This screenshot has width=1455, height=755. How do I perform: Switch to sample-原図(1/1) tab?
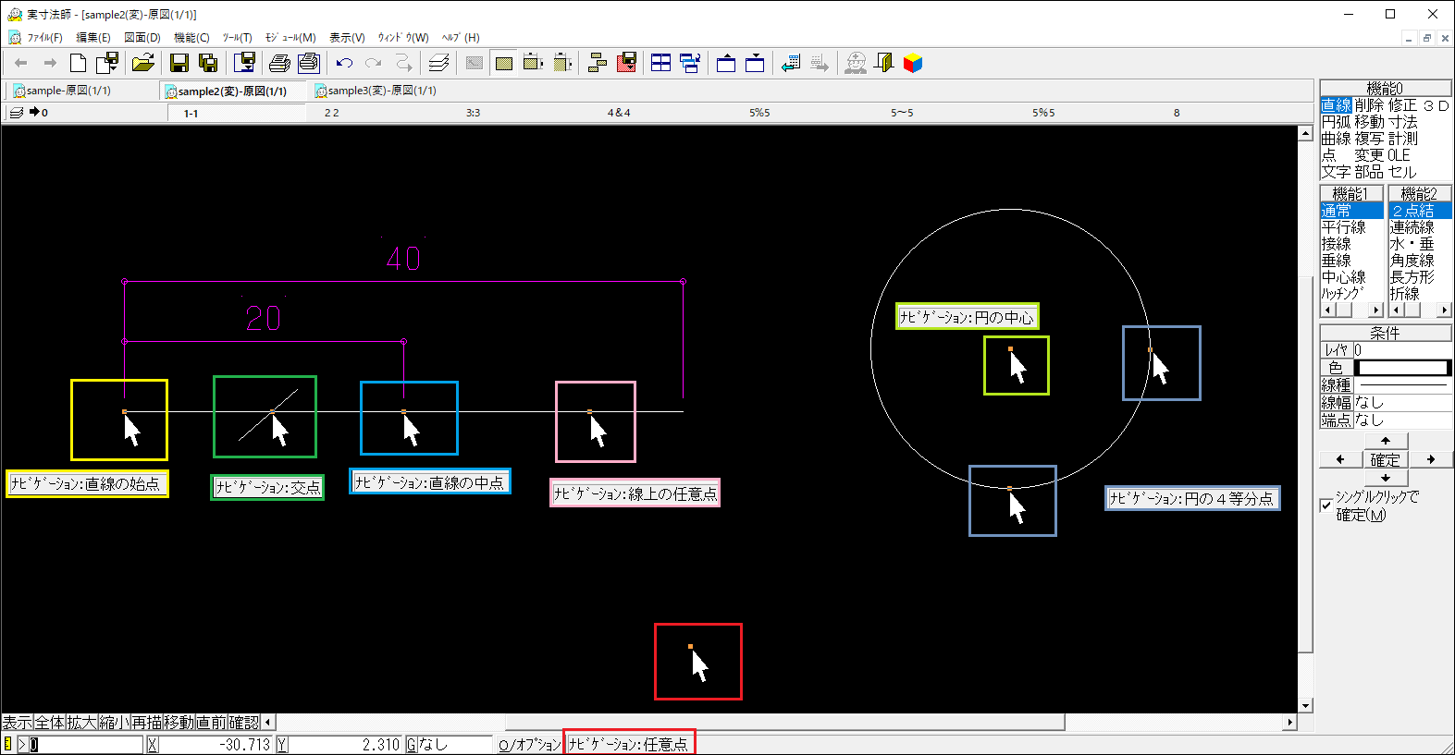(62, 91)
